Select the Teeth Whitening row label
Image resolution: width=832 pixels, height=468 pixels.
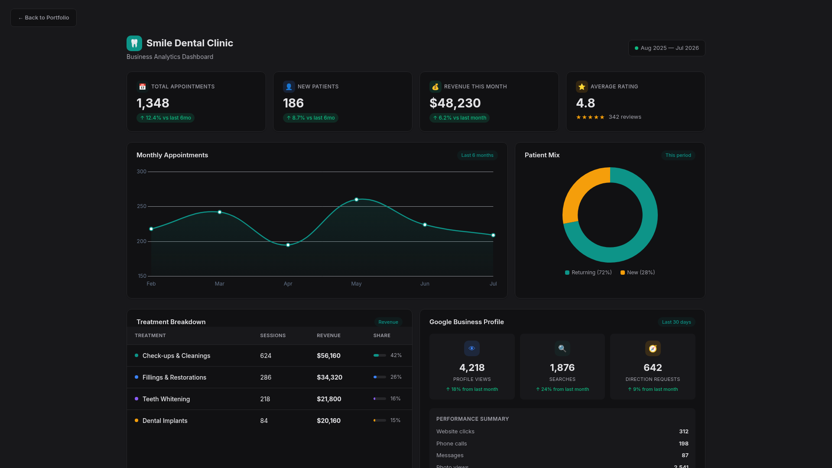(x=166, y=399)
